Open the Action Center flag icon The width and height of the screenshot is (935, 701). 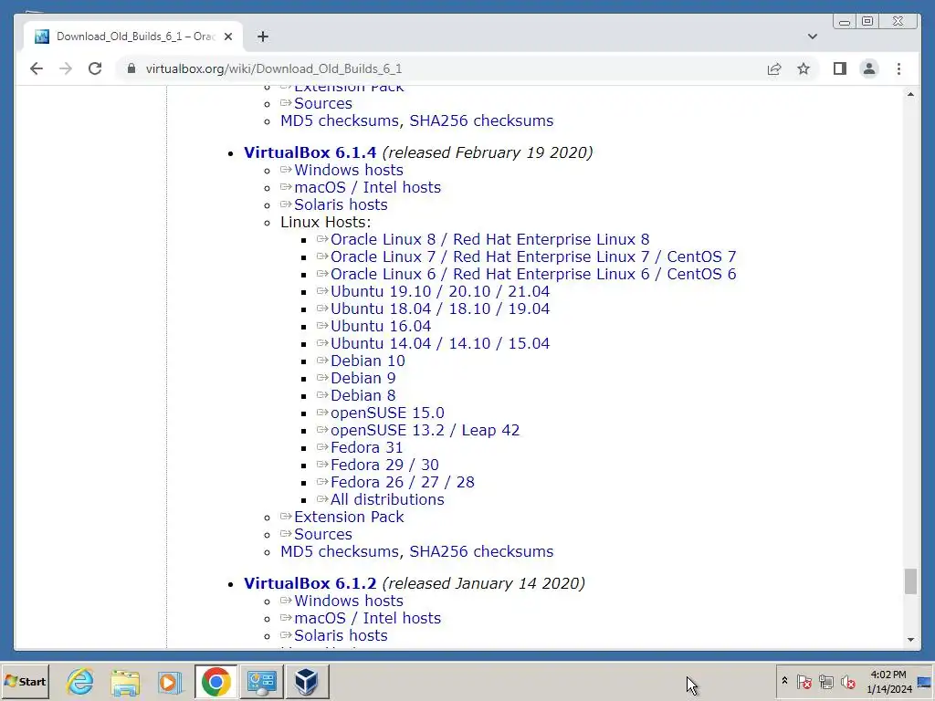click(x=804, y=681)
